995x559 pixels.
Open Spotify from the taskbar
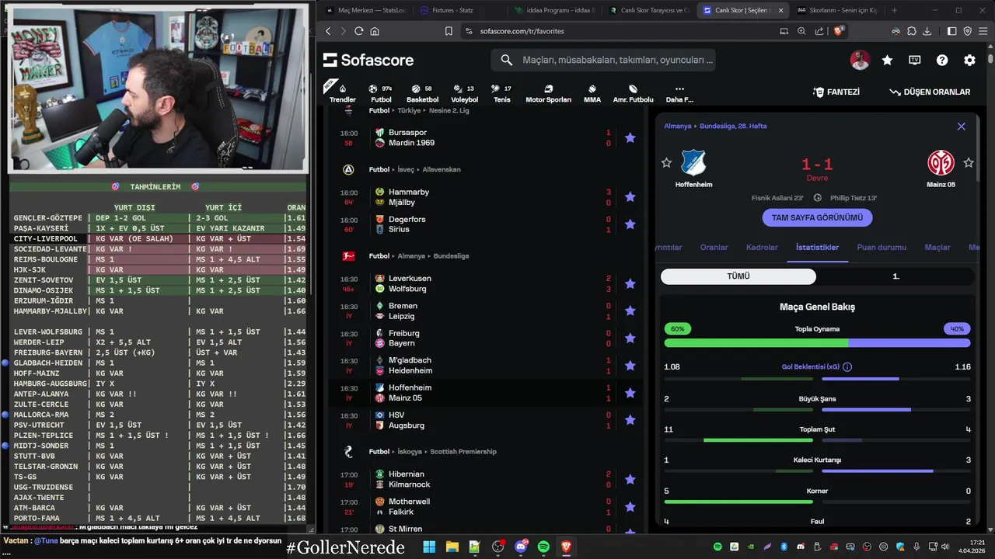point(543,547)
